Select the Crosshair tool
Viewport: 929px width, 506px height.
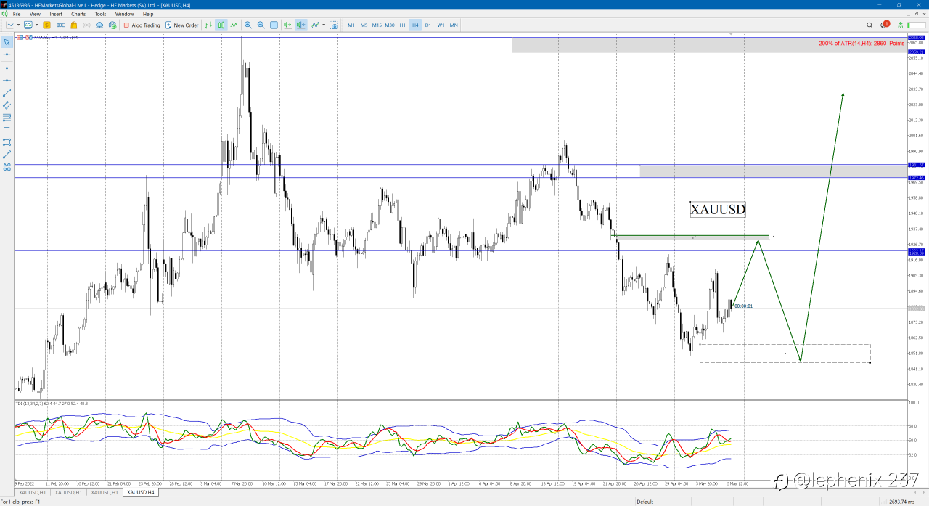pyautogui.click(x=7, y=54)
